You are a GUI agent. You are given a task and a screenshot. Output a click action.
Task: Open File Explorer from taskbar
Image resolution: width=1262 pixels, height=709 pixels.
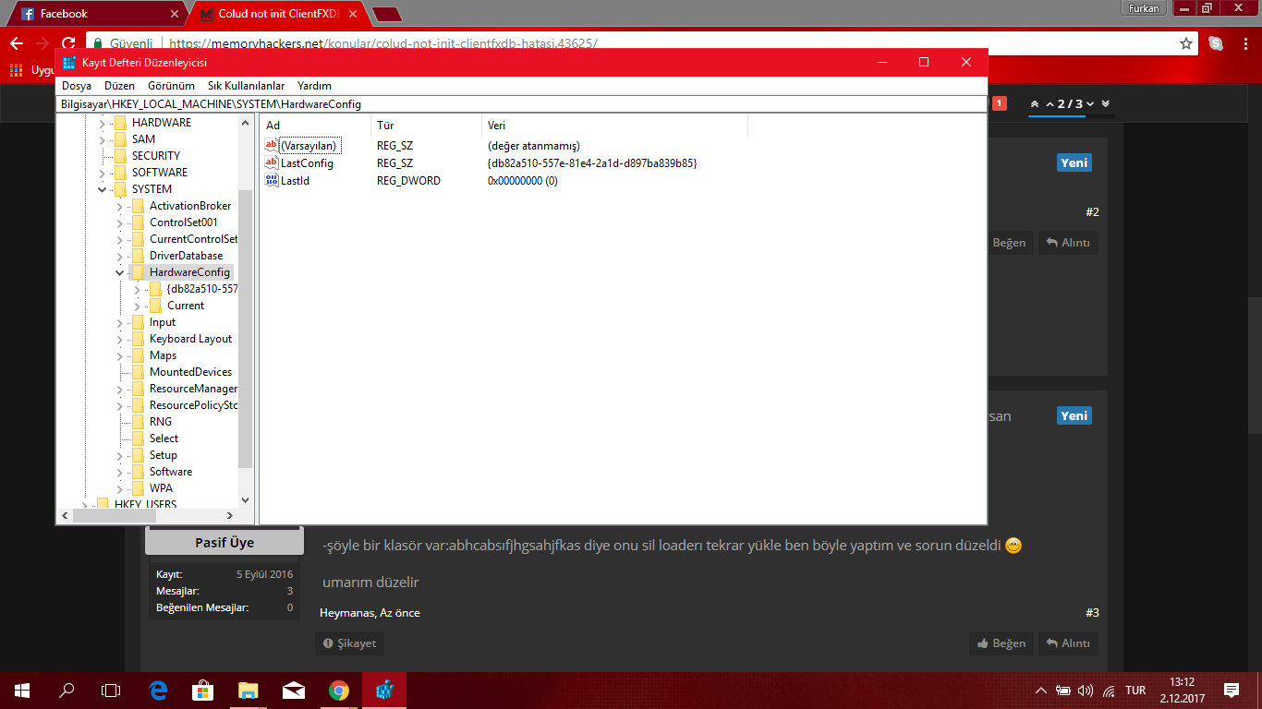pos(249,691)
